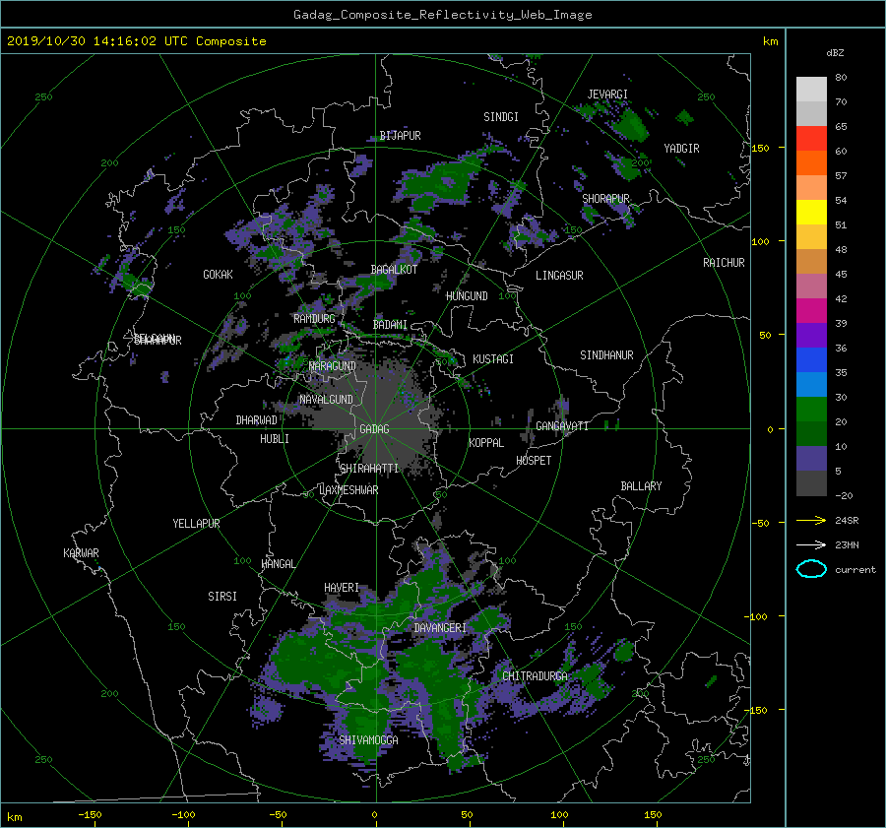886x828 pixels.
Task: Click the HAVERI city label
Action: coord(342,589)
